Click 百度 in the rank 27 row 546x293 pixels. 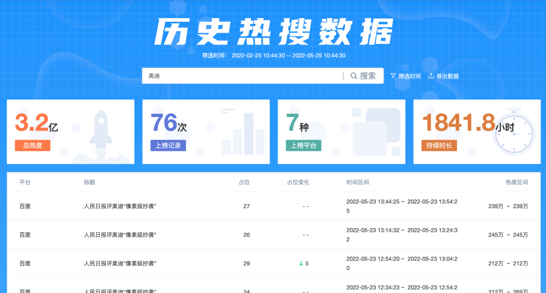25,206
